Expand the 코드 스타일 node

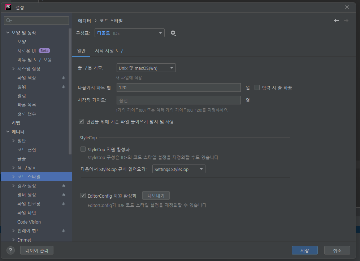click(x=13, y=176)
